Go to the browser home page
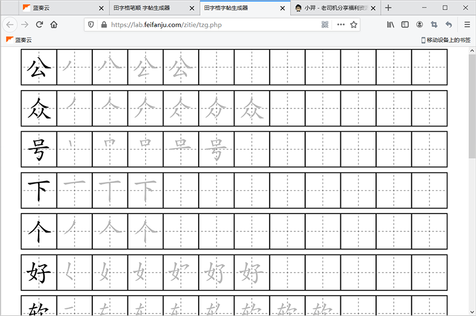 point(54,24)
